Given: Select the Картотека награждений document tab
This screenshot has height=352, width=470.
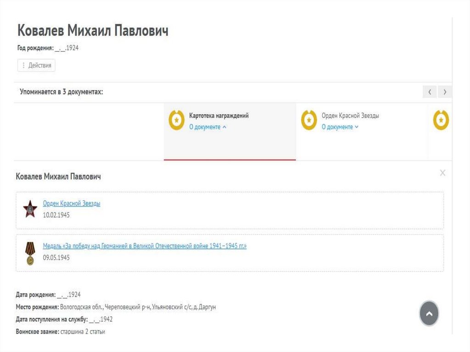Looking at the screenshot, I should pos(219,116).
